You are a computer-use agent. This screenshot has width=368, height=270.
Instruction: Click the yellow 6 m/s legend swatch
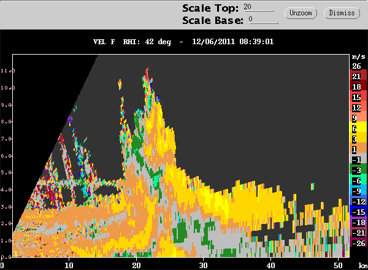coord(356,128)
